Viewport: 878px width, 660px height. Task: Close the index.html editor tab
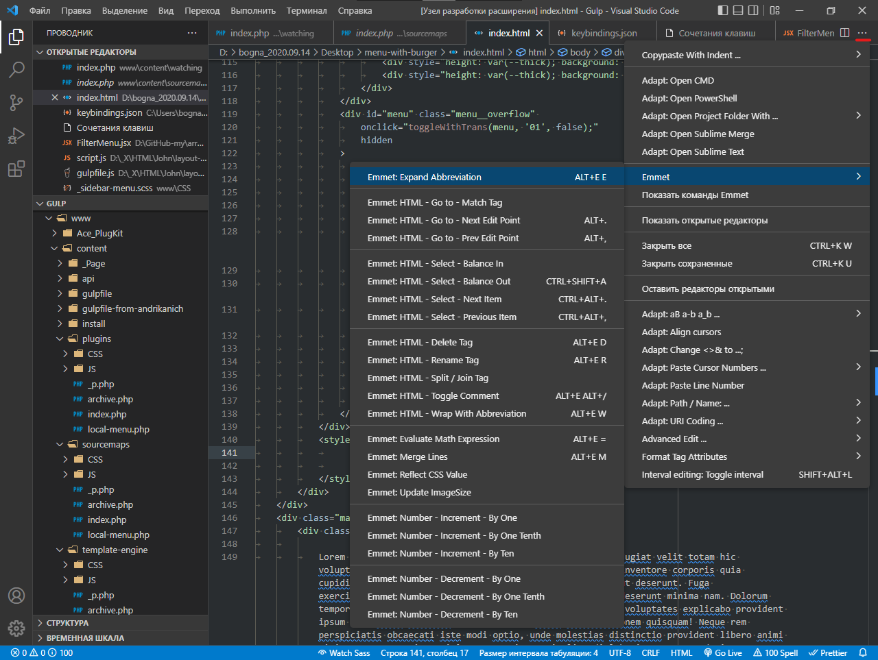(540, 33)
